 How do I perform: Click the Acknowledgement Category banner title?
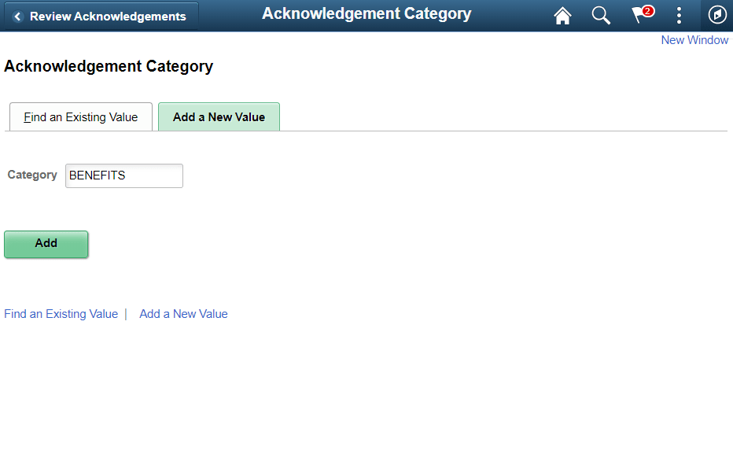[x=366, y=13]
